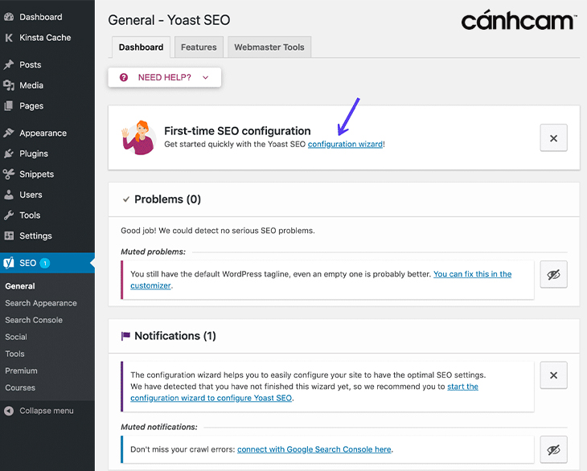Click the Pages icon in the sidebar
This screenshot has height=471, width=587.
pyautogui.click(x=9, y=106)
